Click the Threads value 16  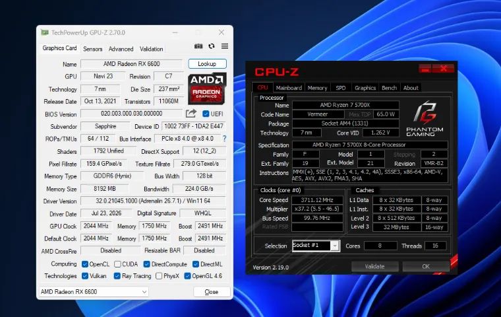(x=435, y=246)
